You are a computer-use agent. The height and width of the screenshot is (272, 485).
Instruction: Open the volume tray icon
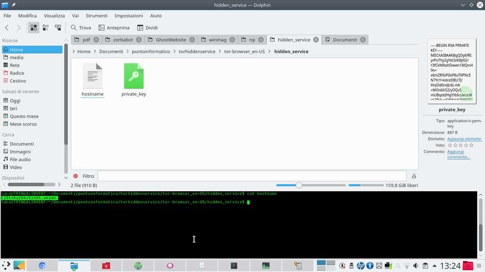coord(416,266)
